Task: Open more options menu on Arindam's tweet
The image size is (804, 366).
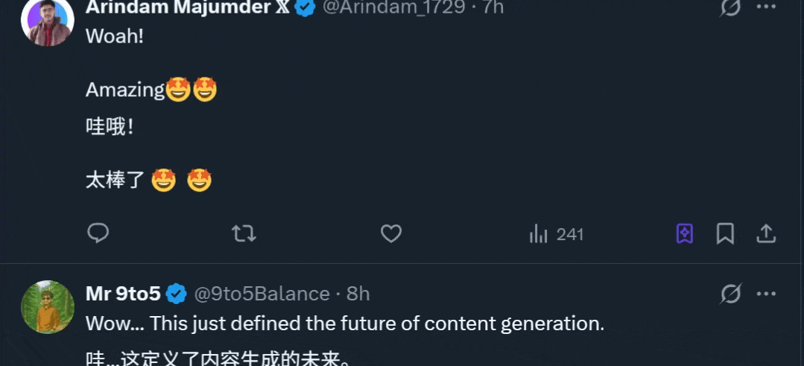Action: pyautogui.click(x=767, y=7)
